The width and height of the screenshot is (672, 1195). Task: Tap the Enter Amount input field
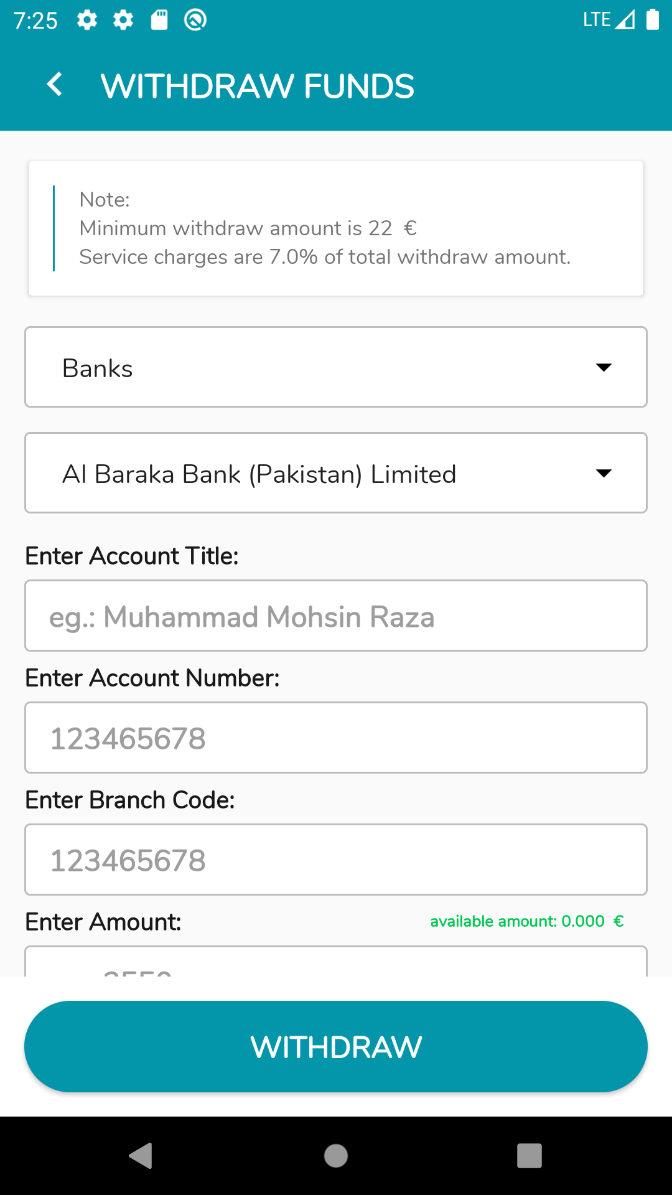(336, 962)
